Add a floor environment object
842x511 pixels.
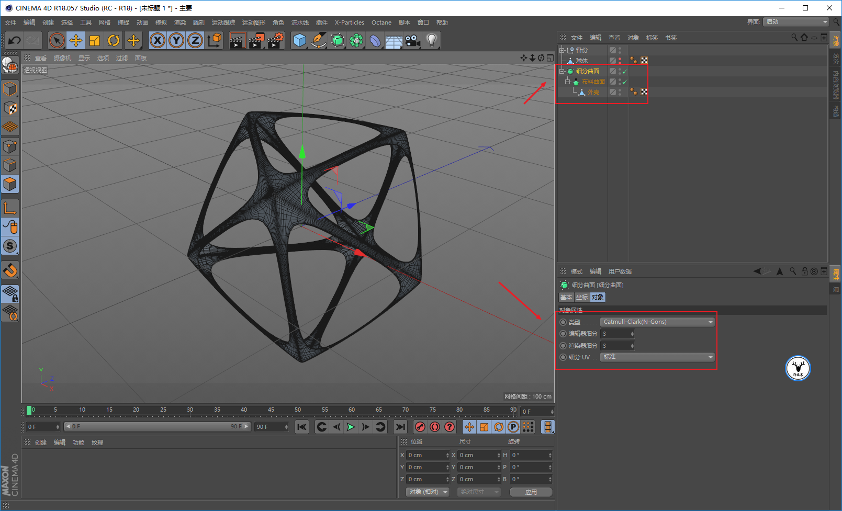(x=394, y=40)
